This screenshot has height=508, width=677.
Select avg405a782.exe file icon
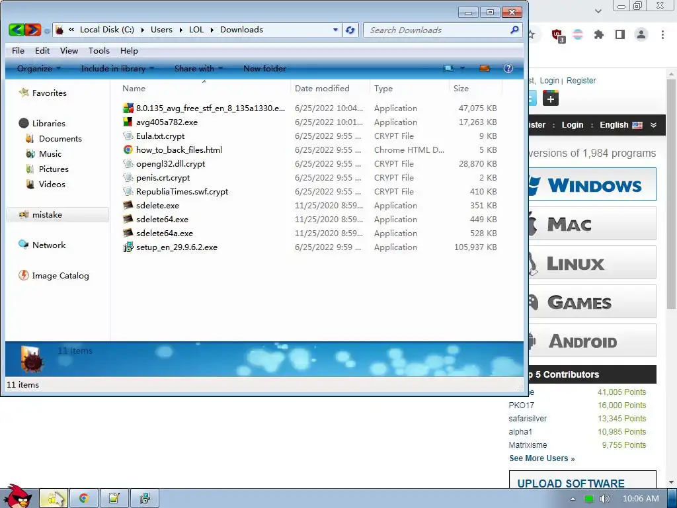tap(128, 122)
